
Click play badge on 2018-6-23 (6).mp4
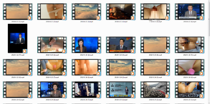click(29, 74)
